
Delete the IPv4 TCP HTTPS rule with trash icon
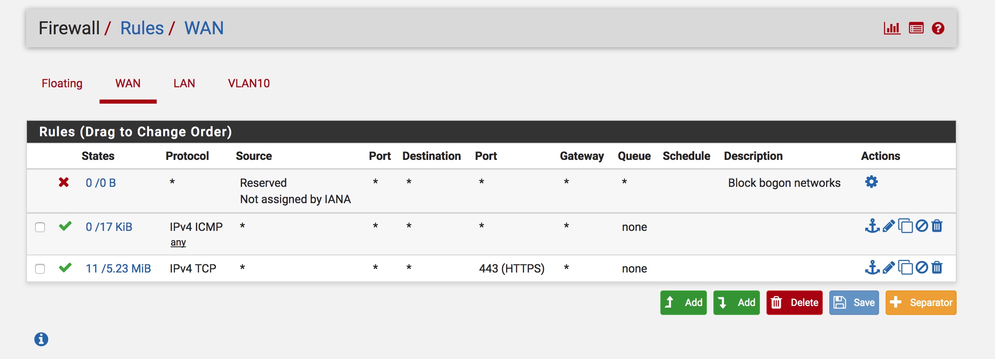click(x=937, y=268)
